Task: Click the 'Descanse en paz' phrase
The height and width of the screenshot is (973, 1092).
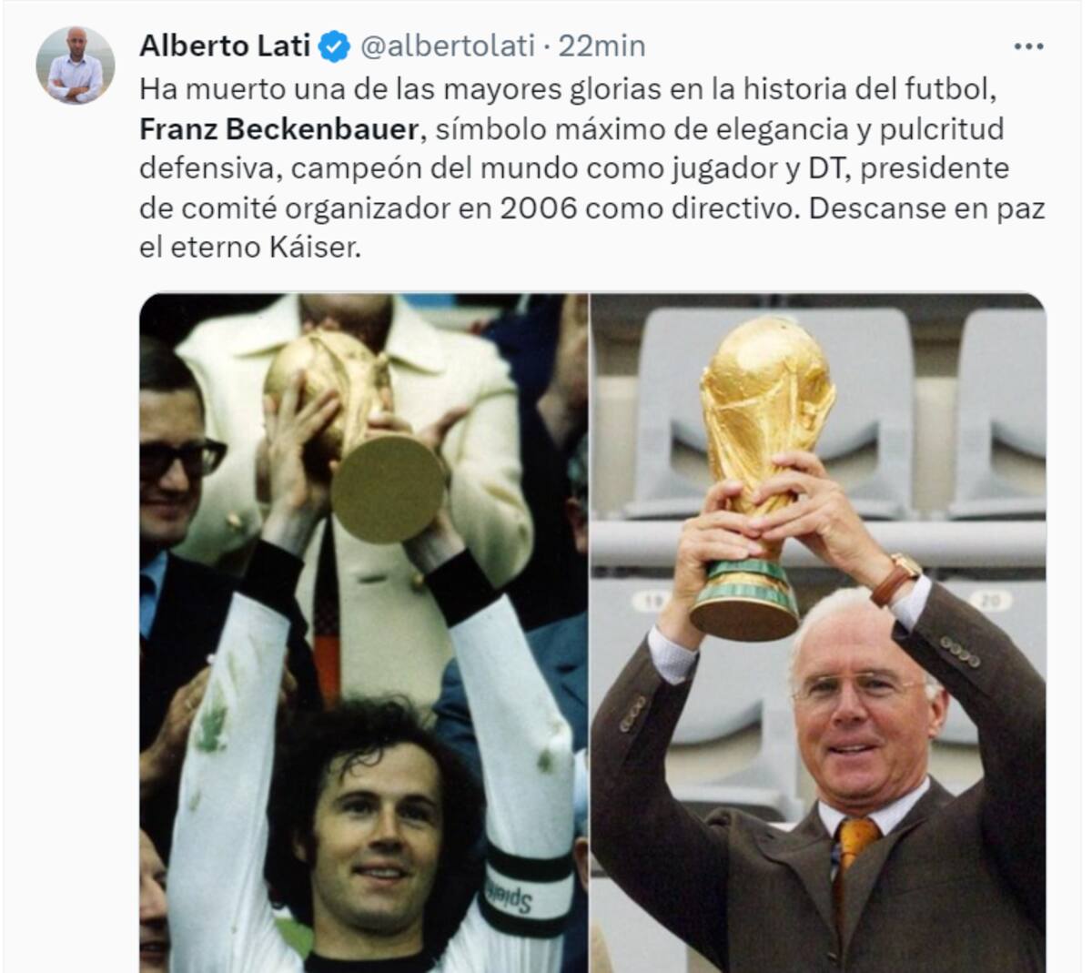Action: (926, 208)
